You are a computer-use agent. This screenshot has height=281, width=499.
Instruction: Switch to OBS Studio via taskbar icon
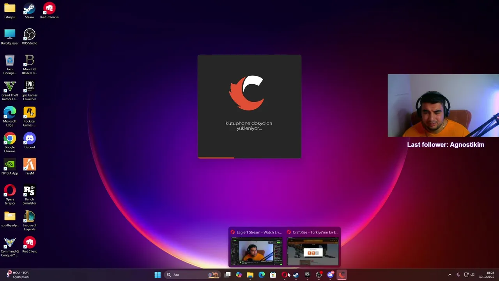(319, 275)
